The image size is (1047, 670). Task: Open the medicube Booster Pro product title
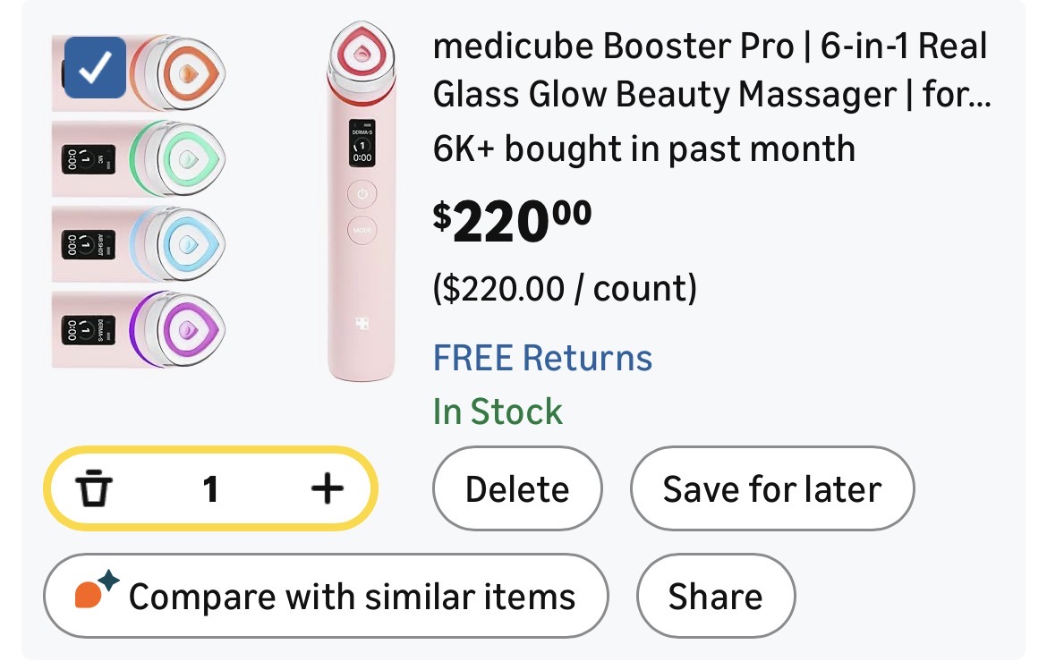tap(711, 70)
